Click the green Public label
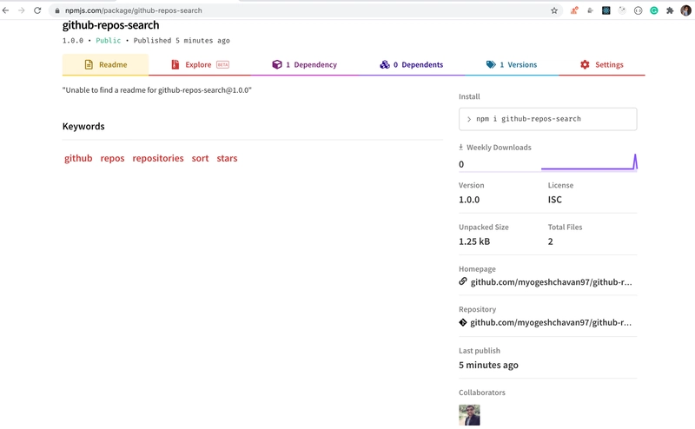695x429 pixels. pyautogui.click(x=108, y=40)
